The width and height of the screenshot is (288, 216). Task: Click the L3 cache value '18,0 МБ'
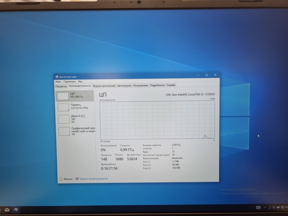pyautogui.click(x=176, y=168)
